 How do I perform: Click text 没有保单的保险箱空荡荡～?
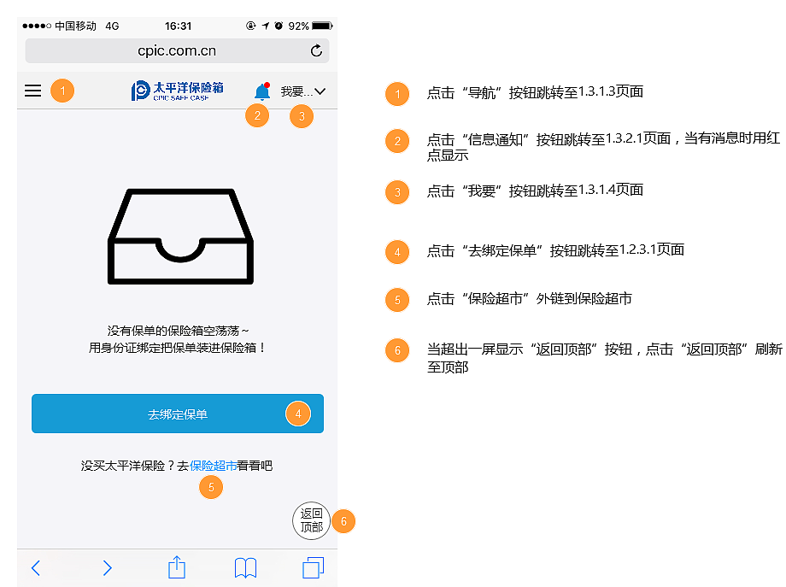(x=178, y=331)
